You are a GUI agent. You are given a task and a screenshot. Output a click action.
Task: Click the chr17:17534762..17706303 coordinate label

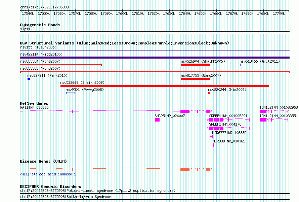pos(44,7)
